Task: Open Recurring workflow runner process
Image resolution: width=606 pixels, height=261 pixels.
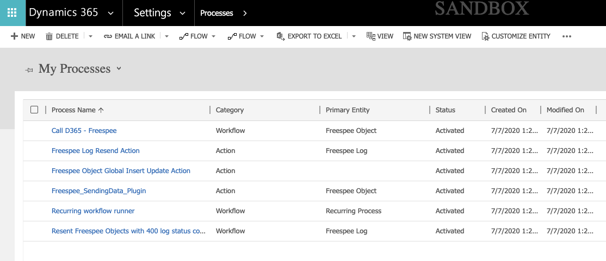Action: click(93, 211)
